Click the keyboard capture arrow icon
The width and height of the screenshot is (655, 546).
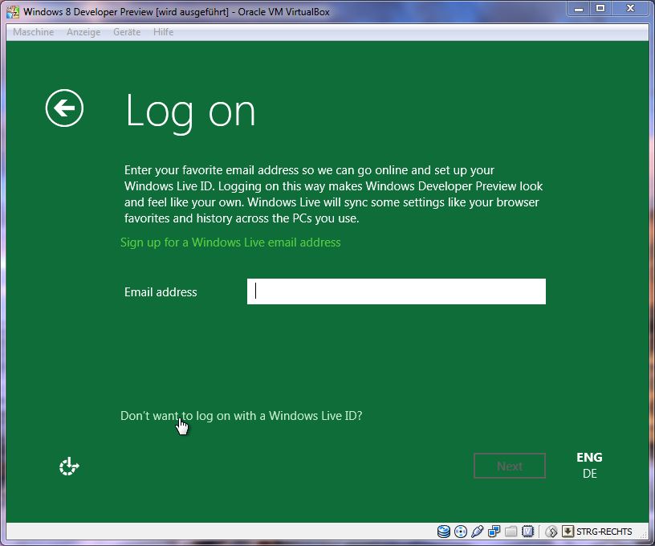tap(568, 531)
